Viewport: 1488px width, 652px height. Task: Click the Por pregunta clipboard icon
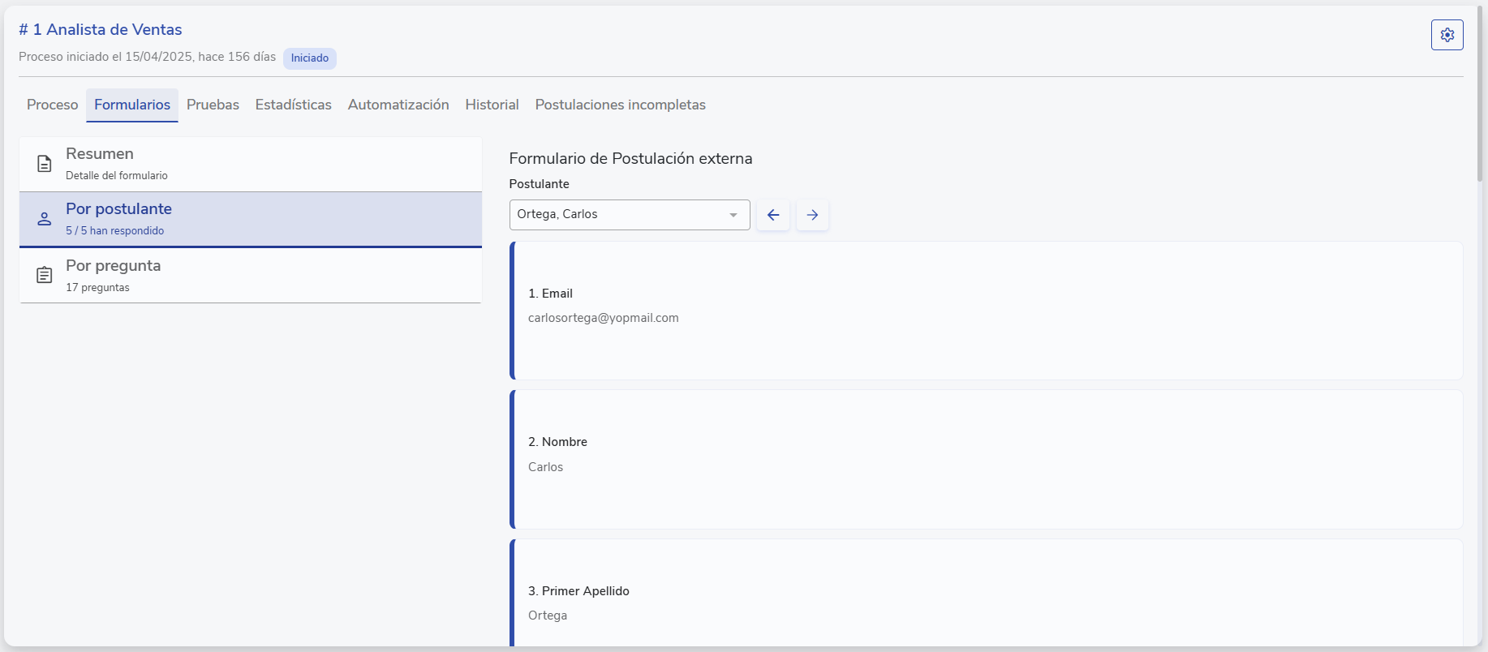[x=45, y=276]
